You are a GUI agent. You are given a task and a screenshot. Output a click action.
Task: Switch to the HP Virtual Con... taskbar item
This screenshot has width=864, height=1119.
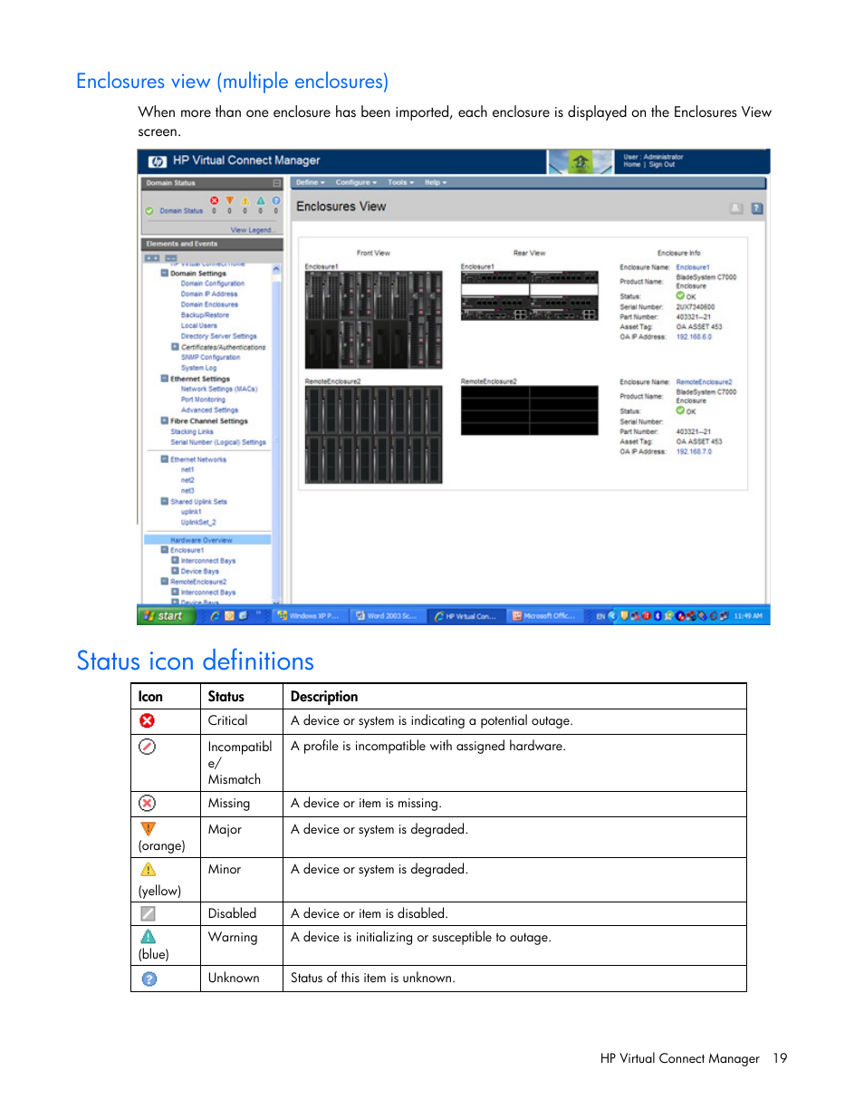click(x=466, y=615)
